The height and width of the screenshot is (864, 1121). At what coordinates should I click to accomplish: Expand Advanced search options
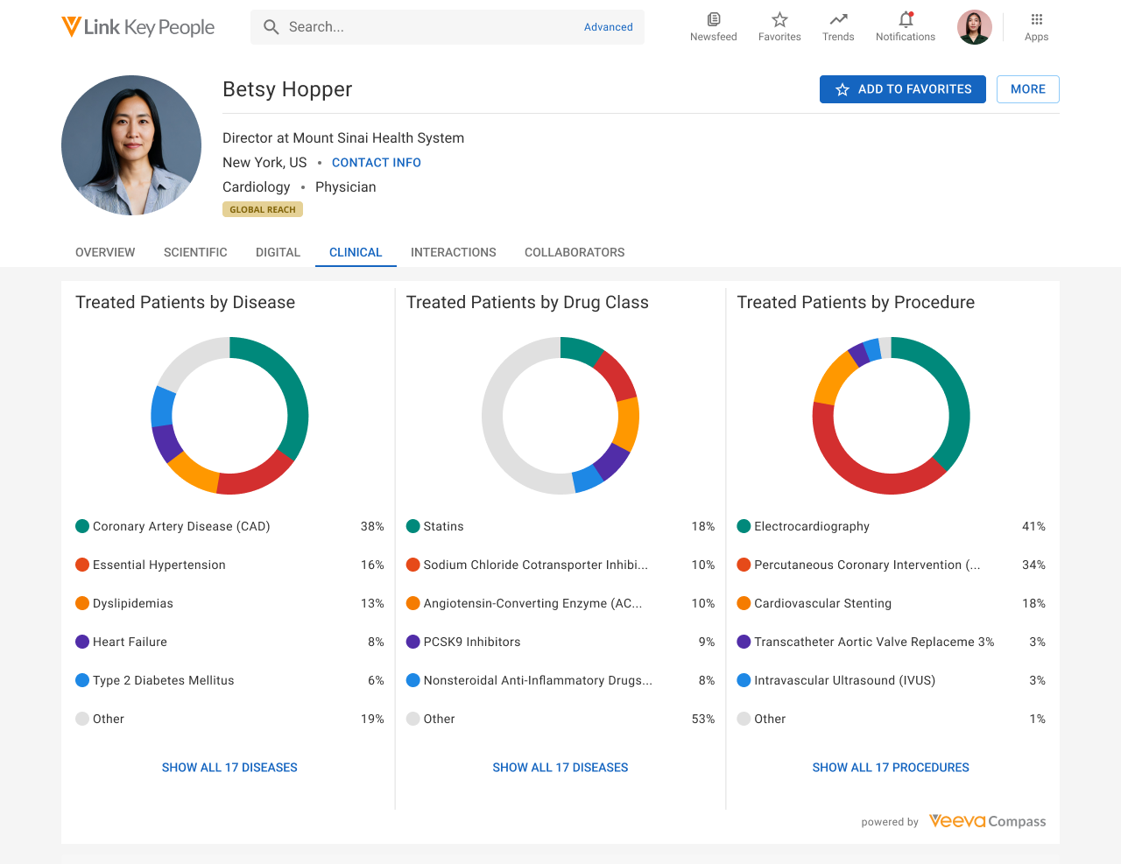[x=608, y=27]
